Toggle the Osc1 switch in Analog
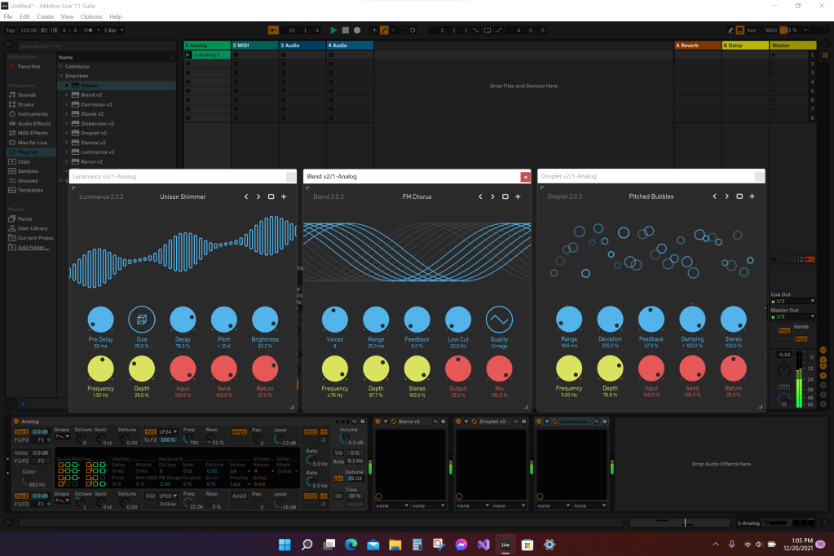Screen dimensions: 834x556 [20, 431]
